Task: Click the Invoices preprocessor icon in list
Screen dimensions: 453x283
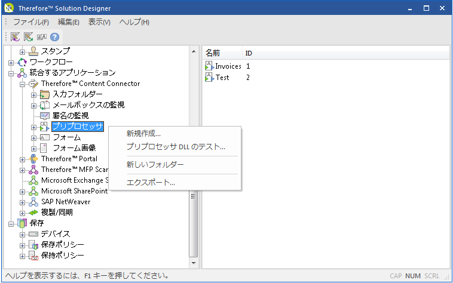Action: click(x=209, y=66)
